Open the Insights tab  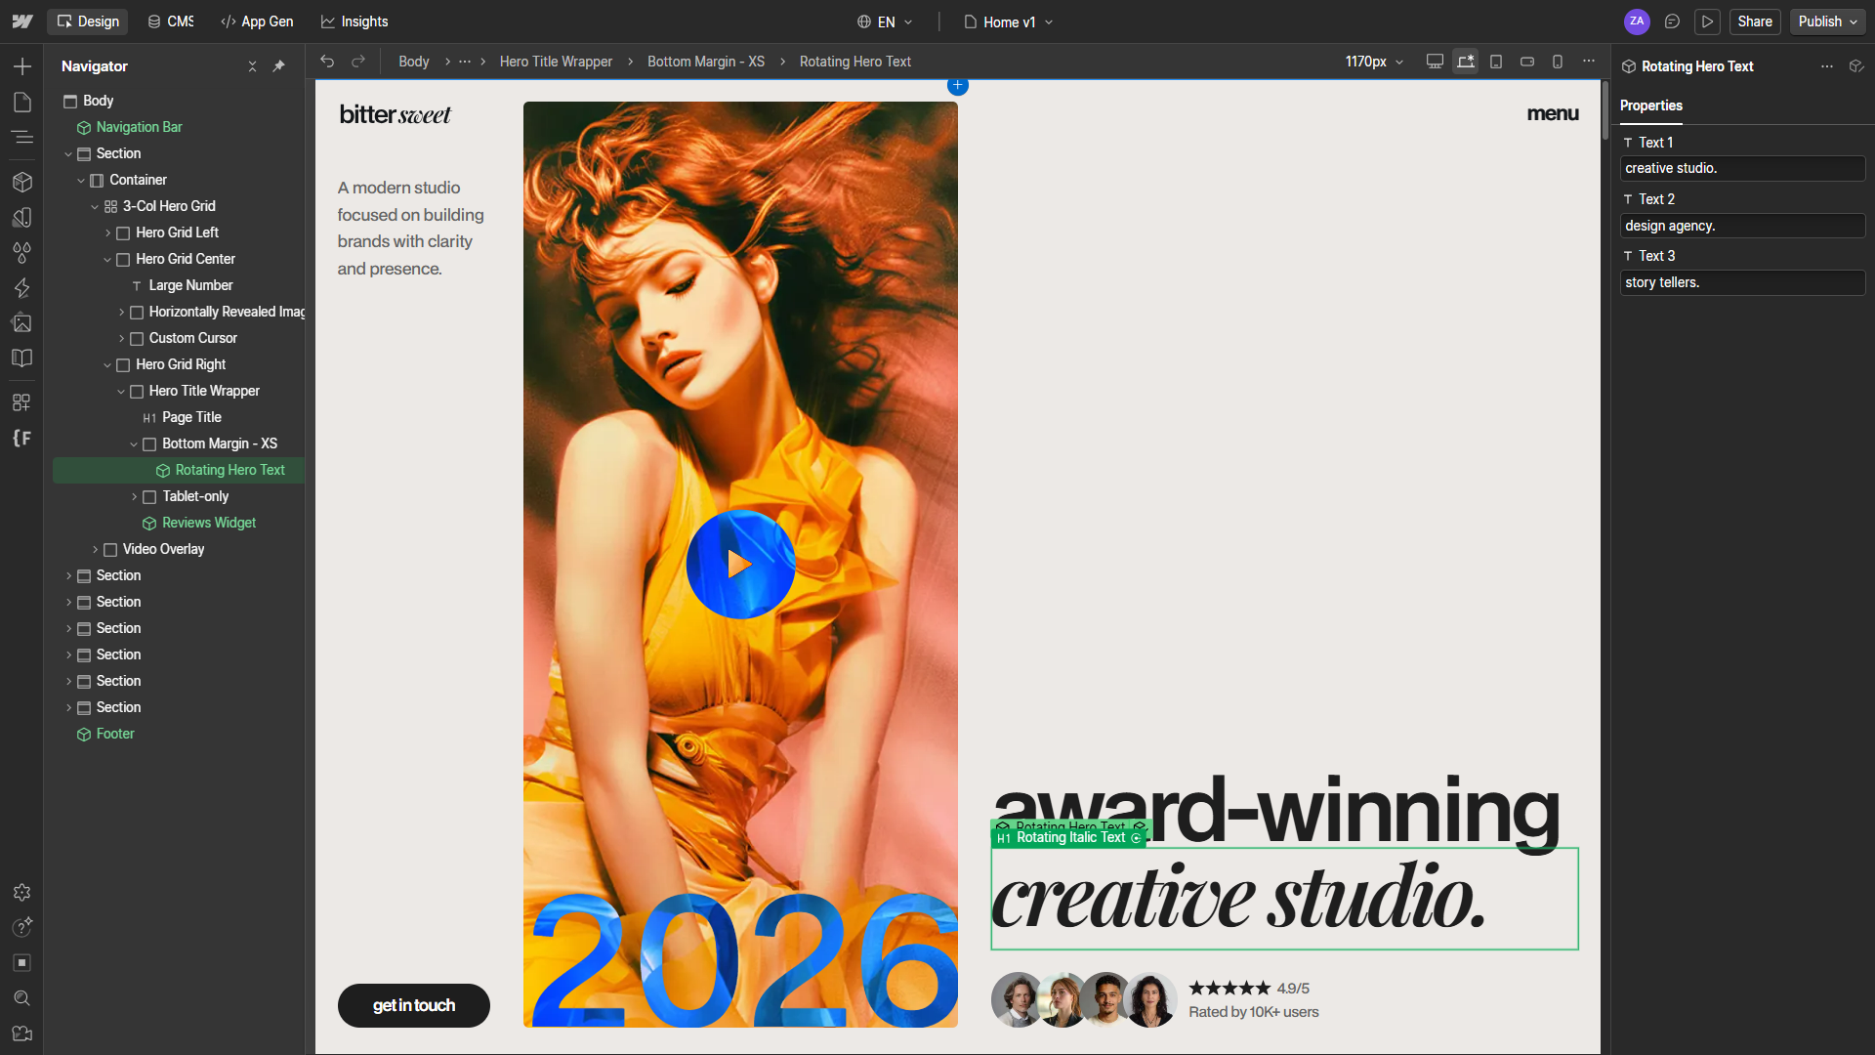click(x=354, y=21)
